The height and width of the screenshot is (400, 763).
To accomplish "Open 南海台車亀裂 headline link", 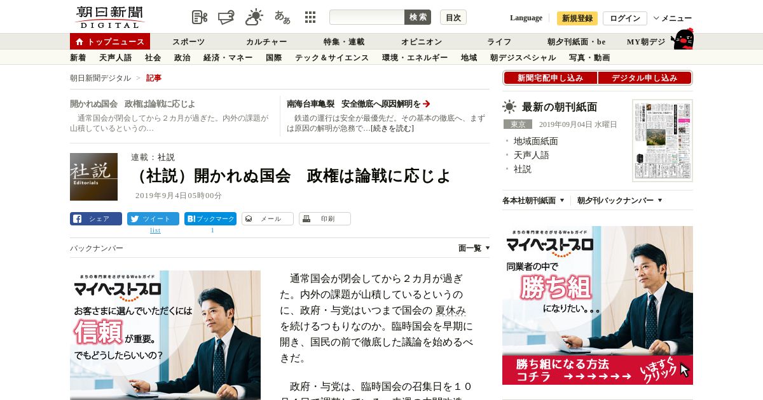I will [354, 103].
